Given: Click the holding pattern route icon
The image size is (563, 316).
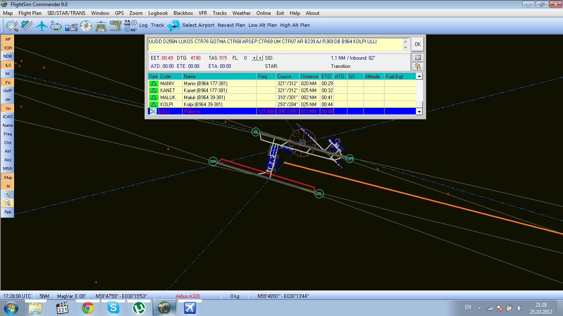Looking at the screenshot, I should pos(56,26).
